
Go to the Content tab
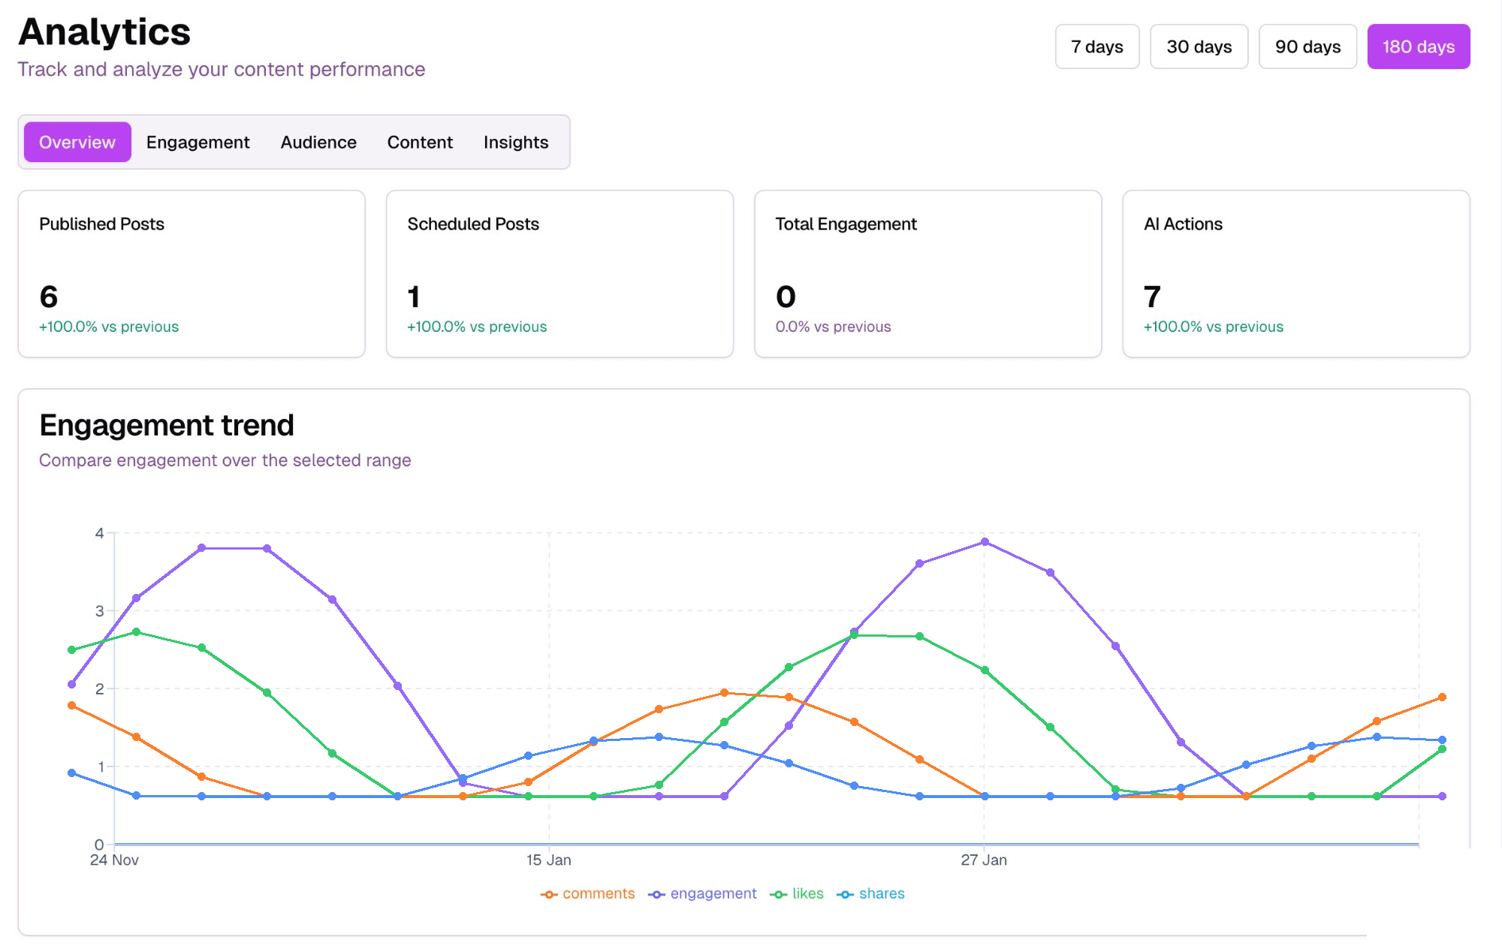(x=420, y=142)
